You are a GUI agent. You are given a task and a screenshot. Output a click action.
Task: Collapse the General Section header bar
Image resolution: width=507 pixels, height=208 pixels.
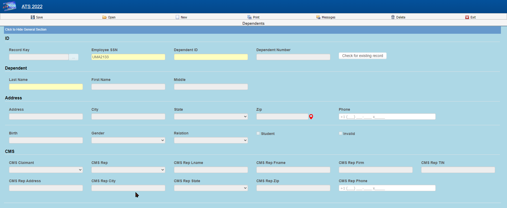26,30
